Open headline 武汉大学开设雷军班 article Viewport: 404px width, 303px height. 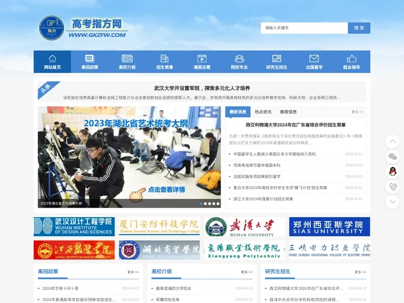point(202,89)
